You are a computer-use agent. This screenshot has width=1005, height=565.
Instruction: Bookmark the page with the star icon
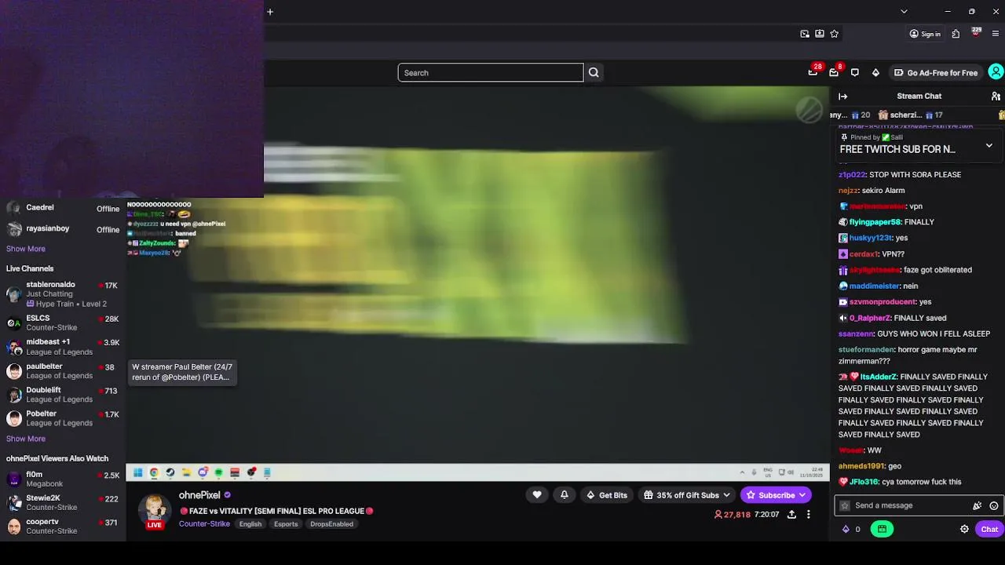click(x=834, y=34)
